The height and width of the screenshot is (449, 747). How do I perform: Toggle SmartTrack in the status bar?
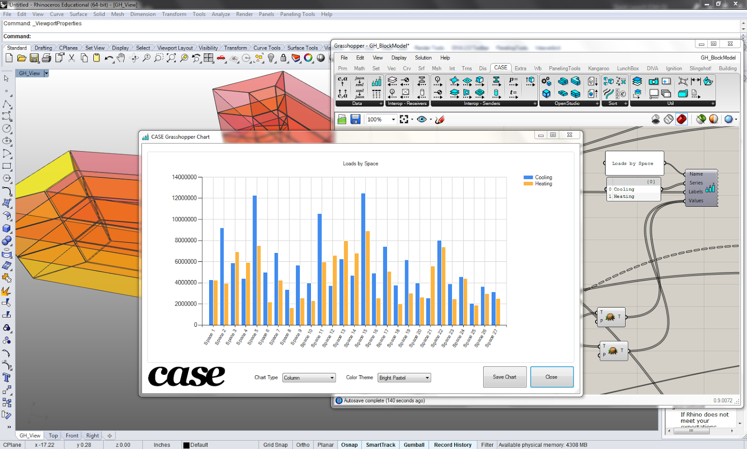point(381,445)
